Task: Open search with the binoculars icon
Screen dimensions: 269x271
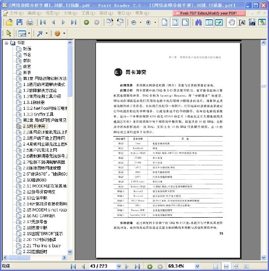Action: pyautogui.click(x=199, y=22)
